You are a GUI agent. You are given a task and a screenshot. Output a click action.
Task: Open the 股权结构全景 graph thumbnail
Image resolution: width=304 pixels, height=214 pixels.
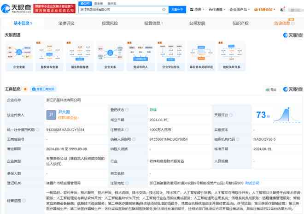click(49, 56)
